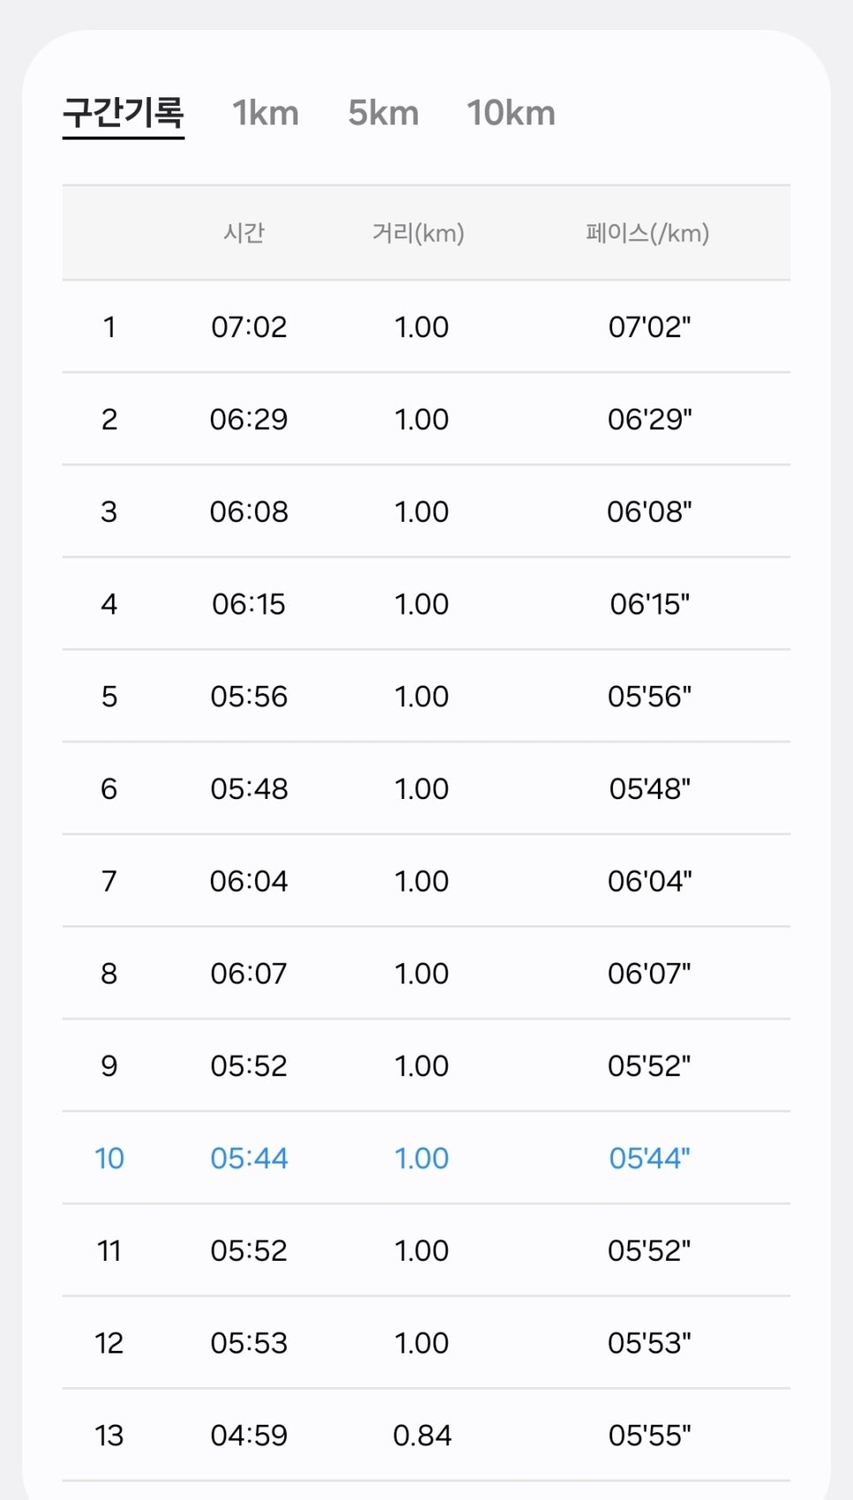Click the 페이스(/km) column header
The width and height of the screenshot is (853, 1500).
(648, 233)
